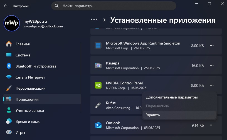Click the Настройки window title
Viewport: 227px width, 140px height.
click(x=21, y=6)
